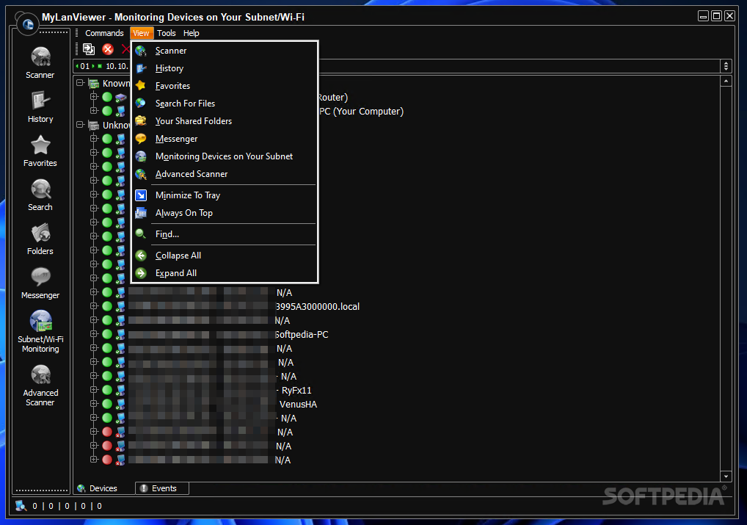Expand the RyFx11 device row
Viewport: 747px width, 525px height.
(x=94, y=390)
